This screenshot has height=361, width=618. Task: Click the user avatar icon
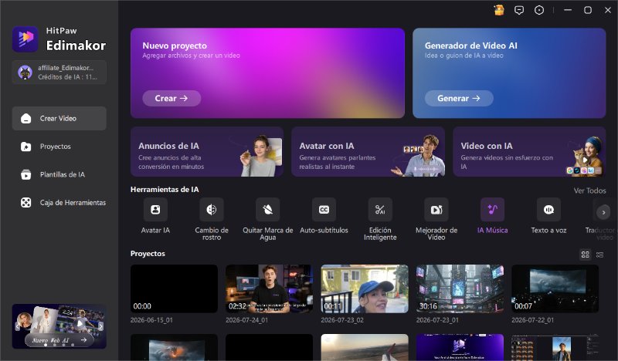[25, 73]
